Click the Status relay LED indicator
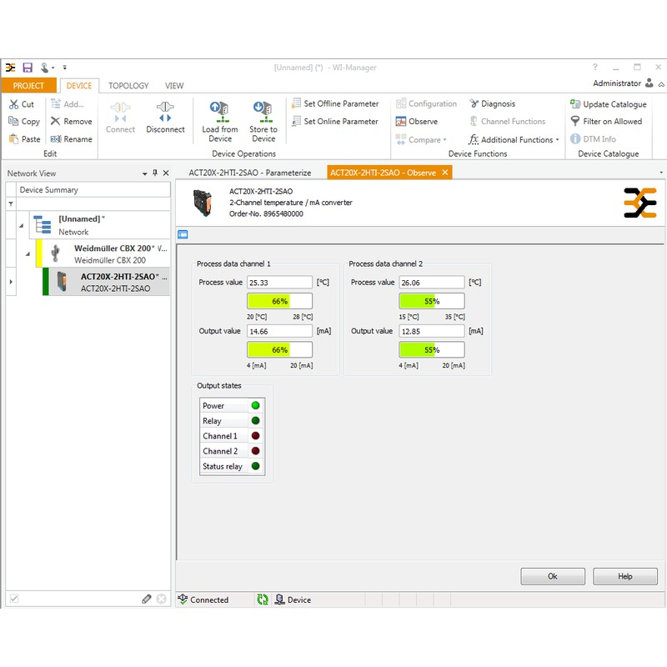 pos(256,466)
